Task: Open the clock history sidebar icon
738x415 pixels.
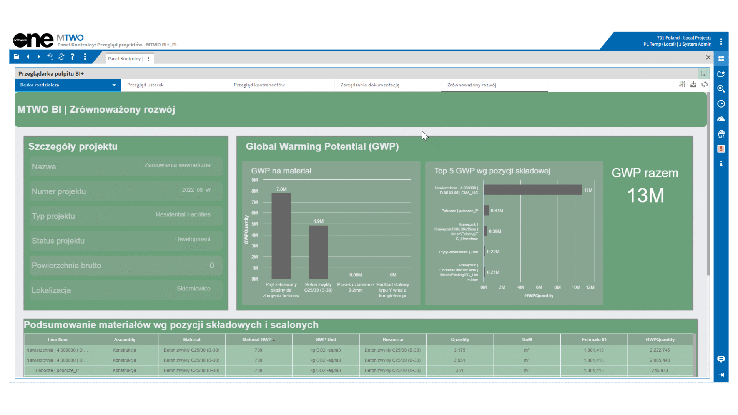Action: [x=721, y=104]
